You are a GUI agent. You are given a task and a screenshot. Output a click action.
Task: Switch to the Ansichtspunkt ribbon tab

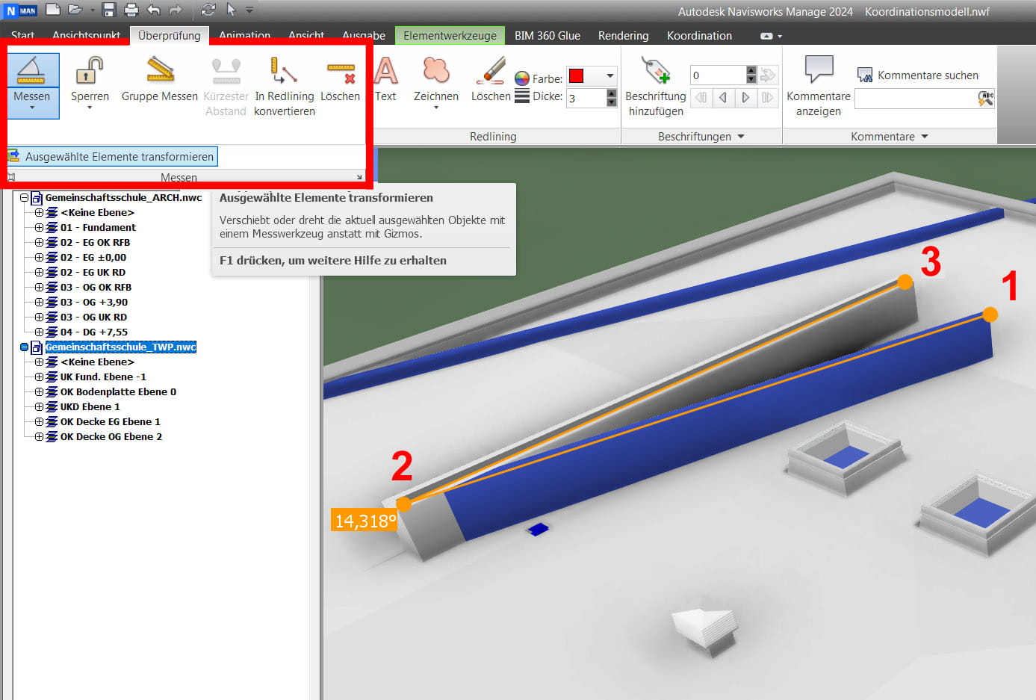pos(87,35)
